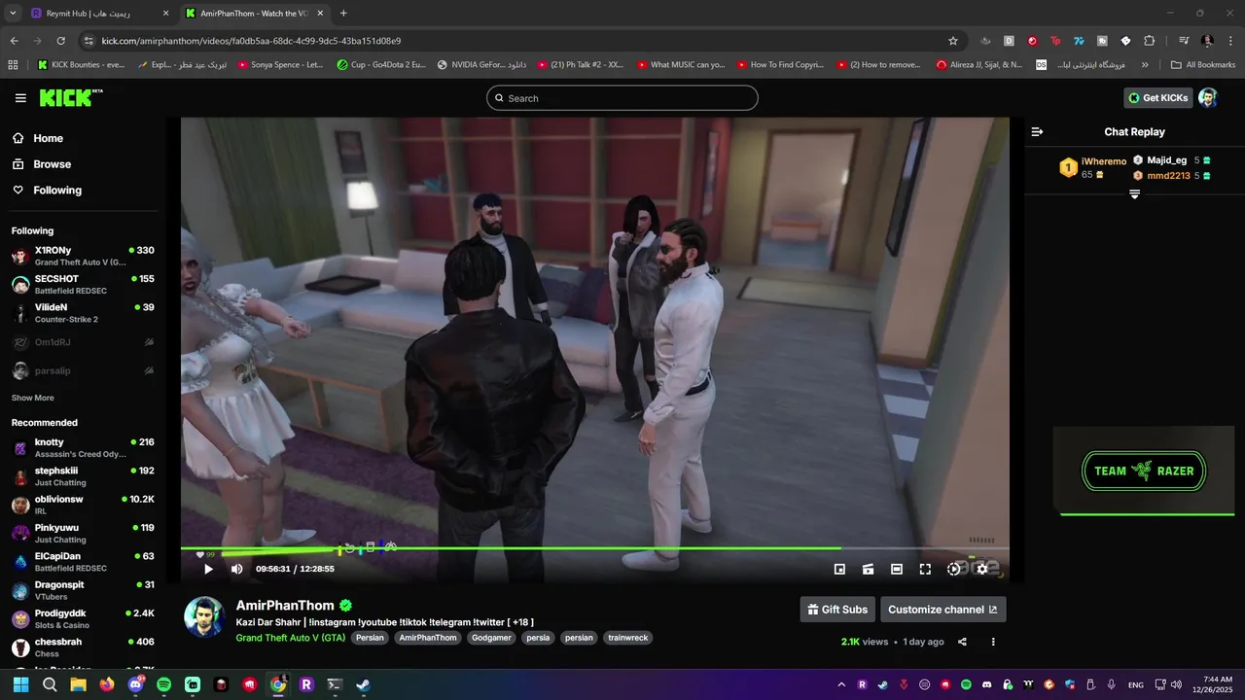Open the Kick hamburger sidebar menu

[20, 98]
